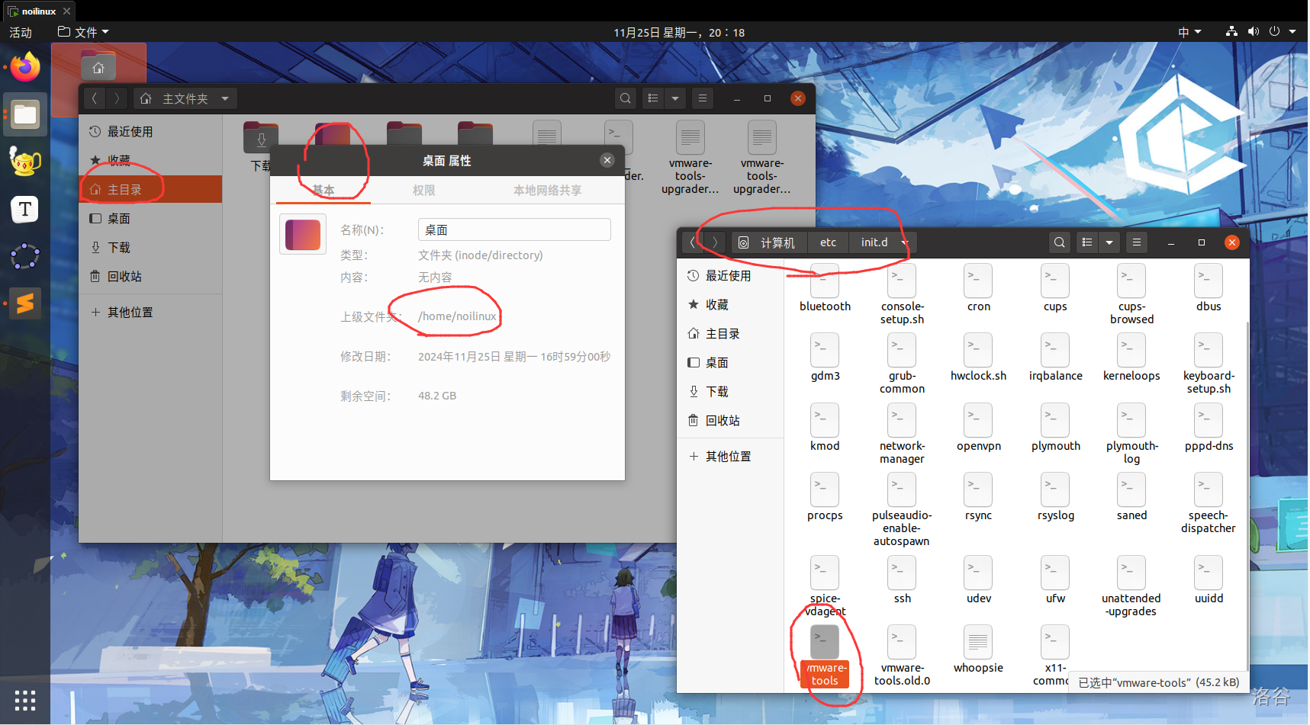The height and width of the screenshot is (725, 1310).
Task: Click the 名称 input field containing 桌面
Action: point(514,229)
